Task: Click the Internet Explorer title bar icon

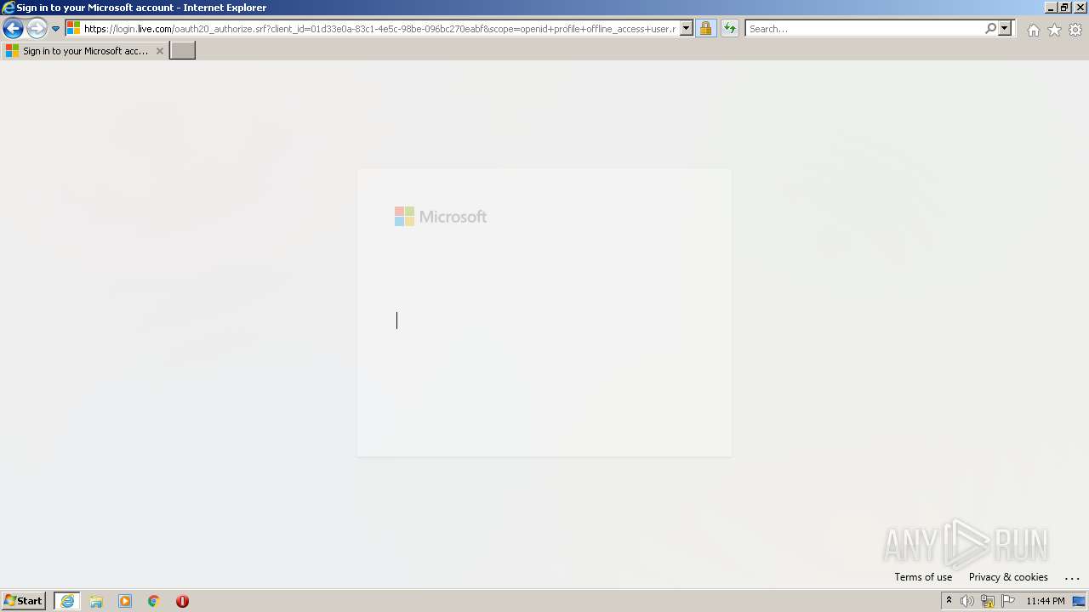Action: tap(9, 8)
